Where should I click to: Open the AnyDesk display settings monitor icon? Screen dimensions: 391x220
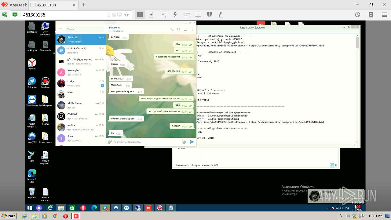click(x=198, y=14)
